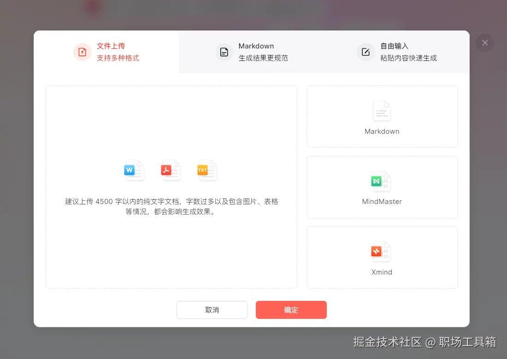
Task: Select the TXT file icon
Action: click(x=206, y=170)
